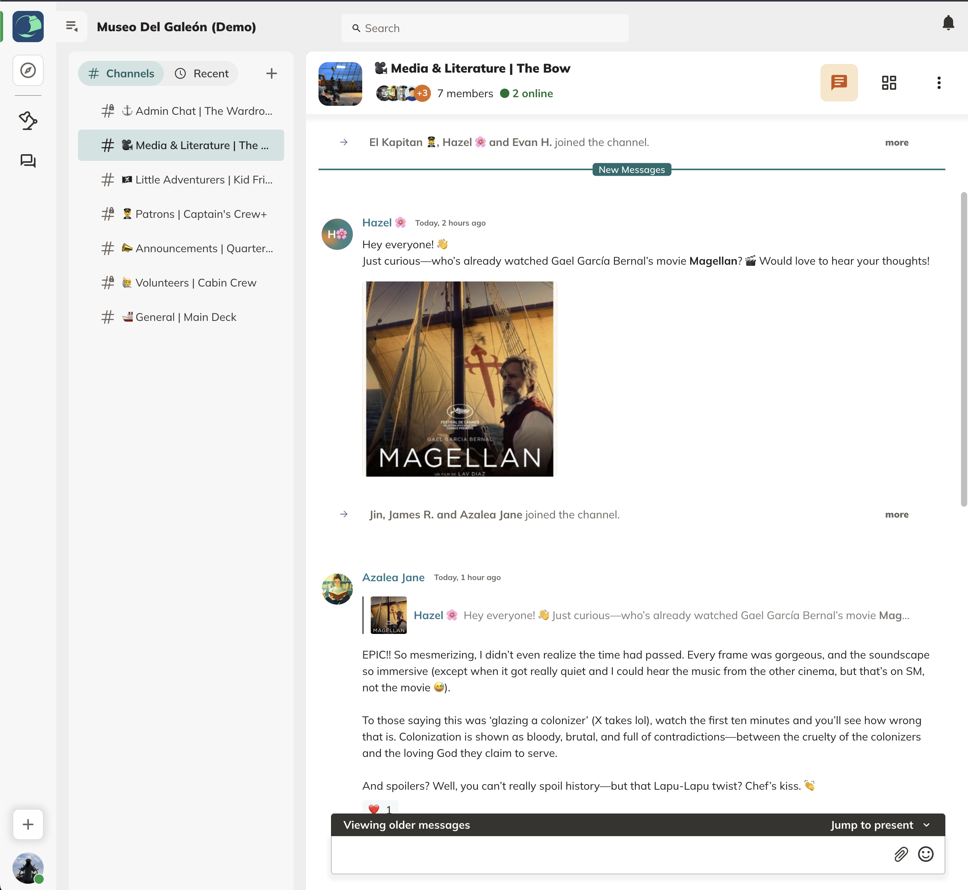Click the Magellan movie poster image

pyautogui.click(x=459, y=379)
